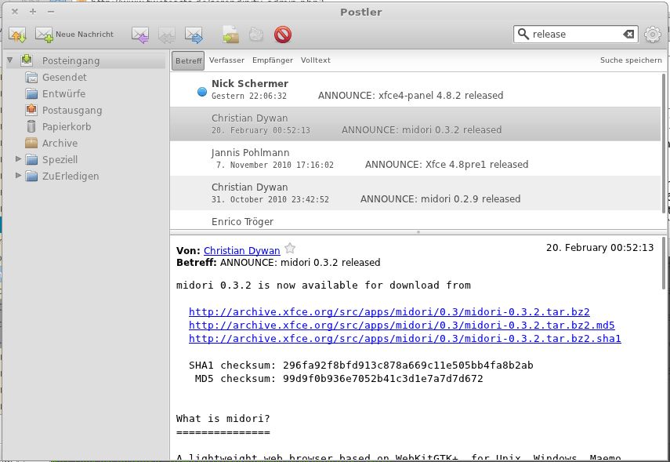
Task: Click the receive new mail icon
Action: point(16,35)
